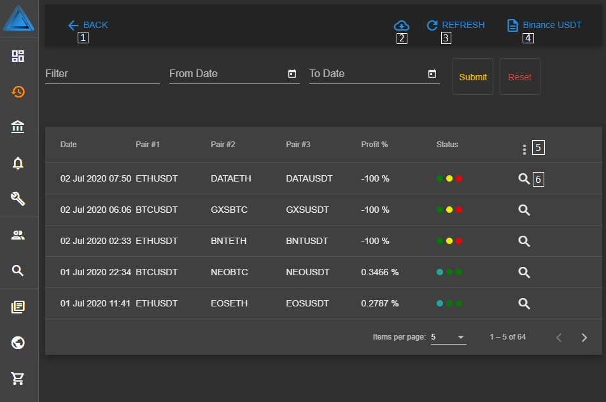Click the EOSUSDT pair cell
The width and height of the screenshot is (606, 402).
click(307, 303)
